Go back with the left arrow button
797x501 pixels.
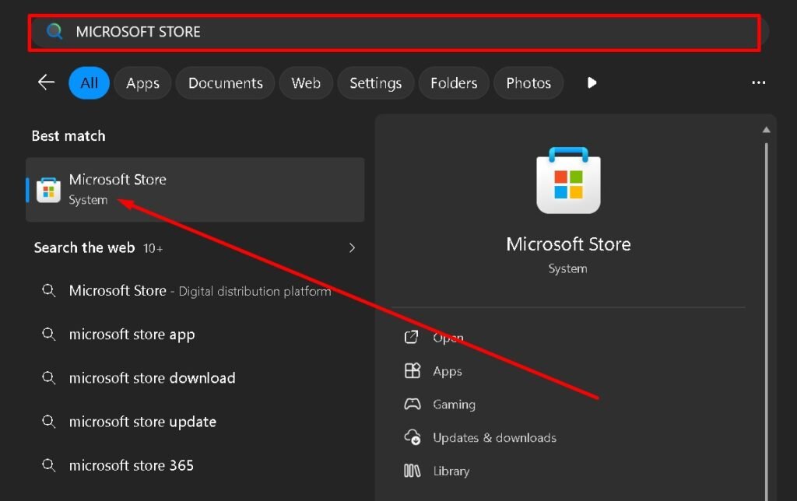coord(46,82)
